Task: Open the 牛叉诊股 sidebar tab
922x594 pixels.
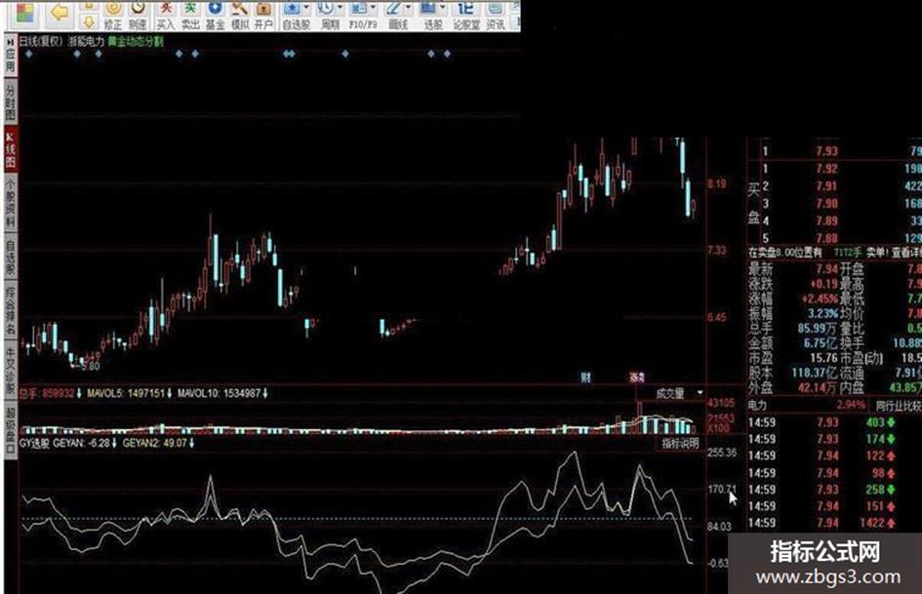Action: pos(11,371)
